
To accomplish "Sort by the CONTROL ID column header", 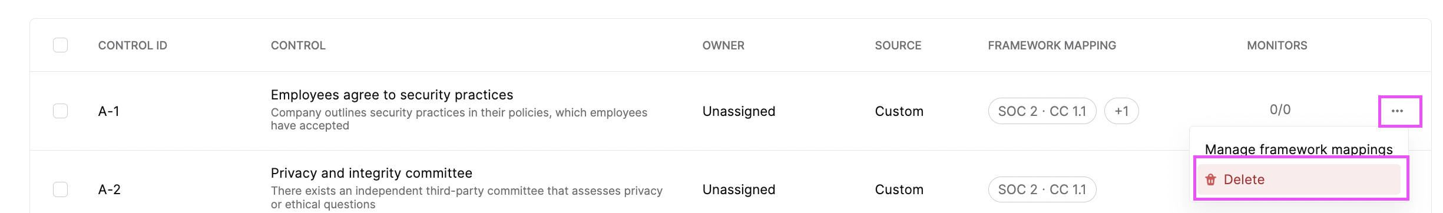I will pos(133,45).
